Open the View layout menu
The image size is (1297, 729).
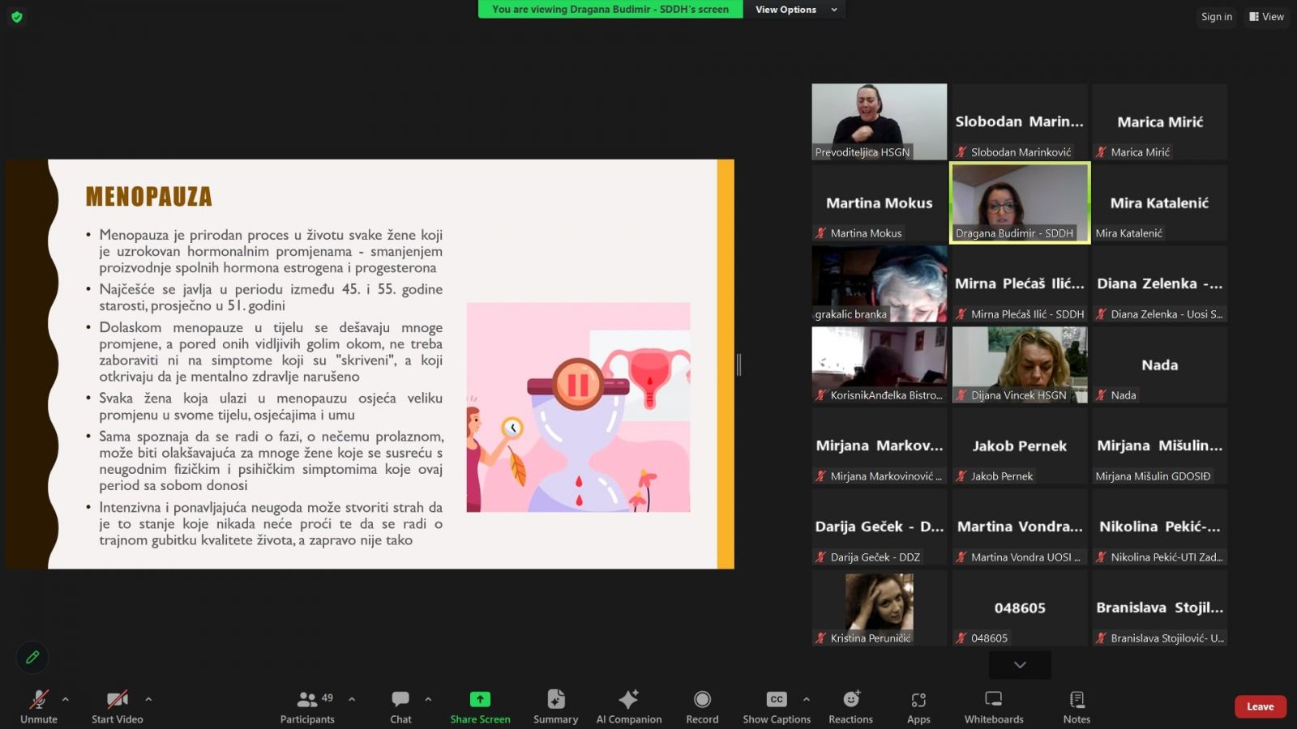pos(1266,16)
